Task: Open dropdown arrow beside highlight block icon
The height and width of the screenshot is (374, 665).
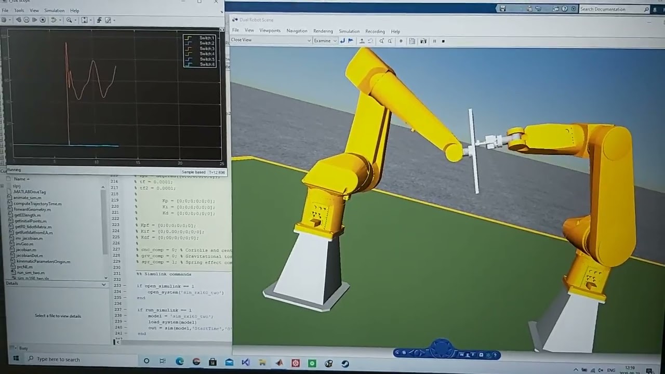Action: coord(60,20)
